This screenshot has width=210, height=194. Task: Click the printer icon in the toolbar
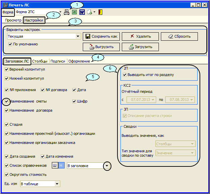(x=67, y=12)
